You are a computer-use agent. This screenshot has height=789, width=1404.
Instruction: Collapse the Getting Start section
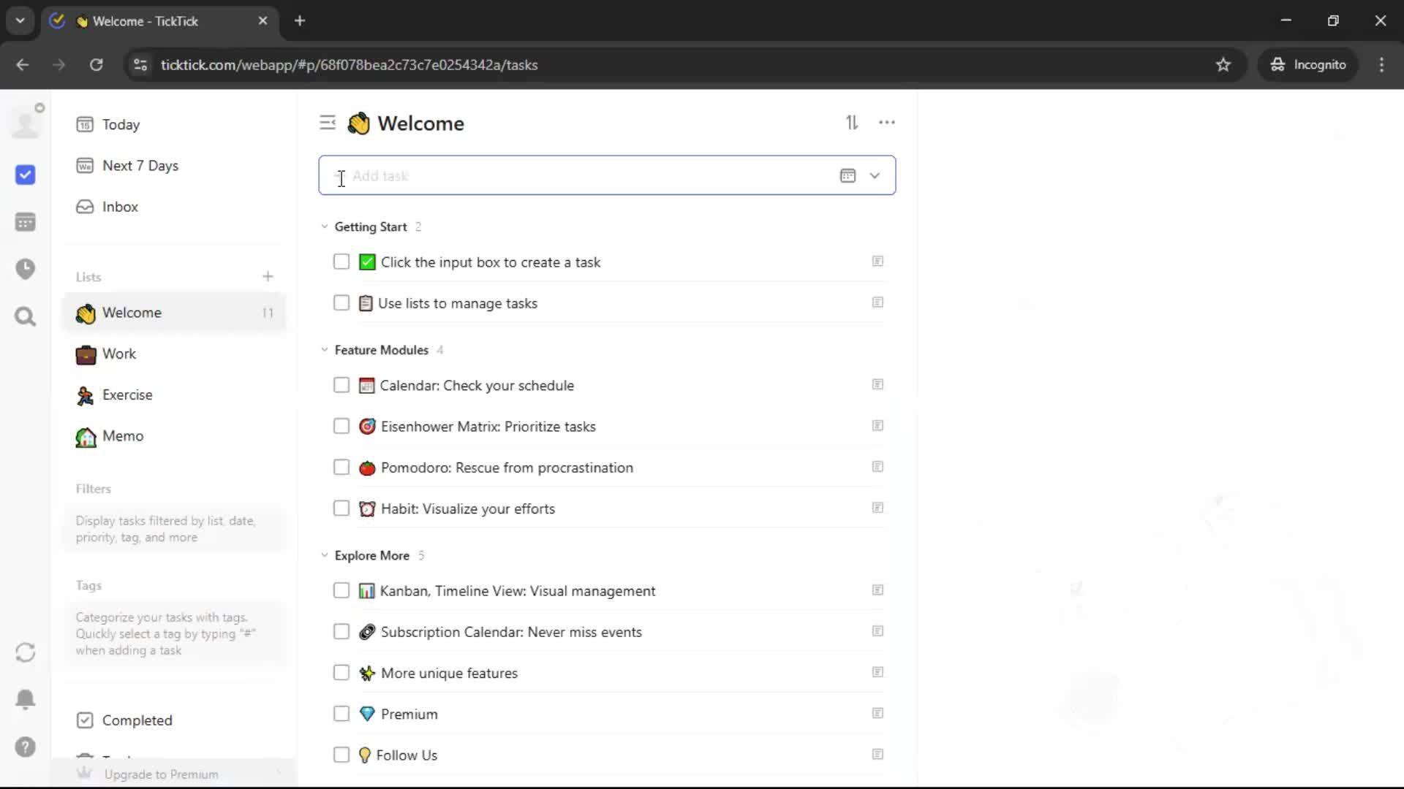(x=325, y=226)
